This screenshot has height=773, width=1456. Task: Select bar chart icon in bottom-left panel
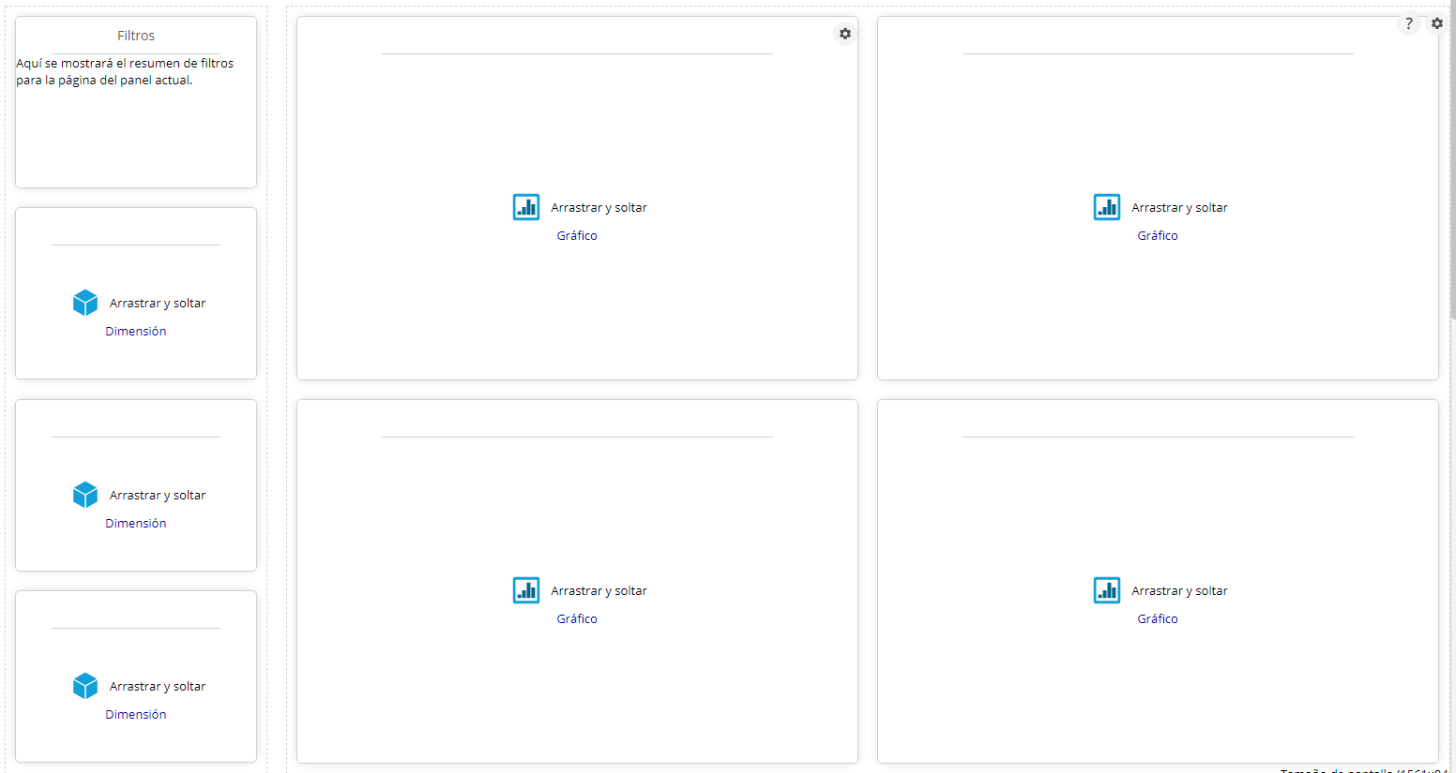tap(526, 590)
